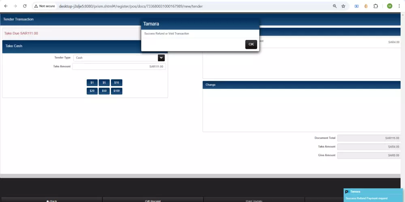Add $1 quick cash amount

coord(92,83)
